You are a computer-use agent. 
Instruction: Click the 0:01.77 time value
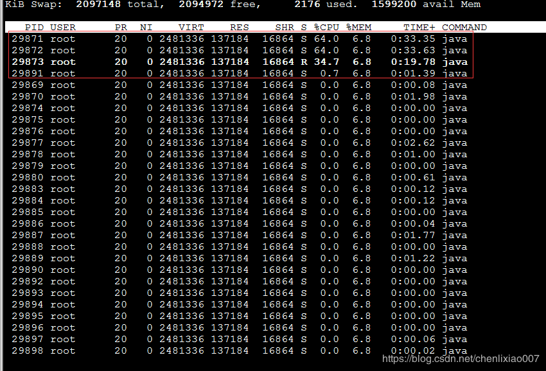click(413, 235)
